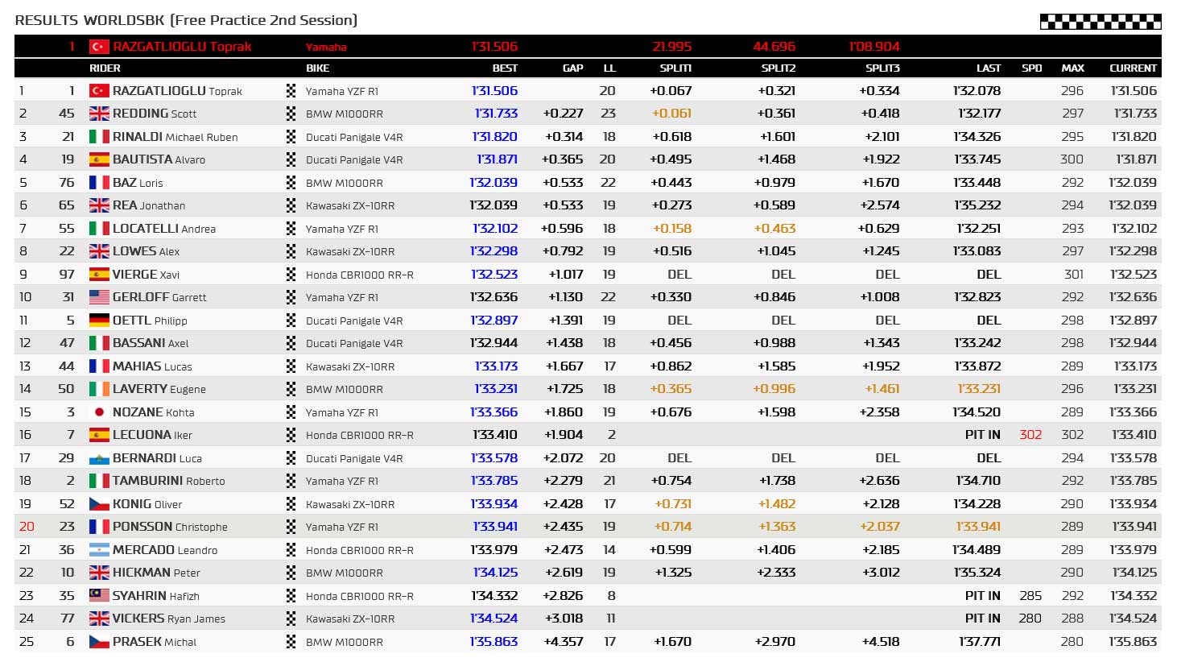1177x662 pixels.
Task: Click the SPLIT1 column header
Action: tap(675, 68)
